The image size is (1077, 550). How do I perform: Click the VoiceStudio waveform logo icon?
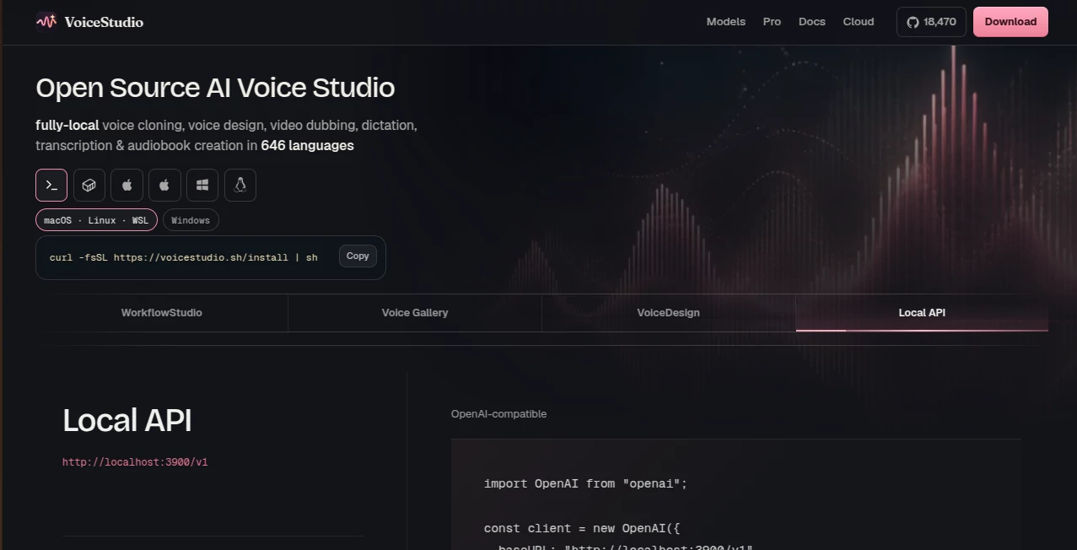point(46,21)
